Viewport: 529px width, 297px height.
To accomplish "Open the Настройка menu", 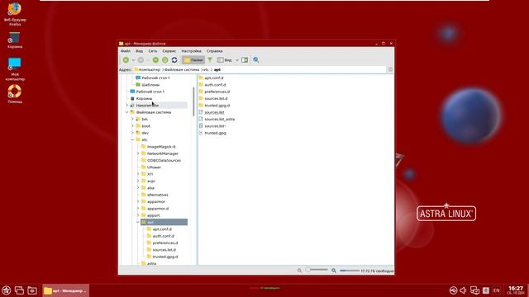I will point(191,51).
